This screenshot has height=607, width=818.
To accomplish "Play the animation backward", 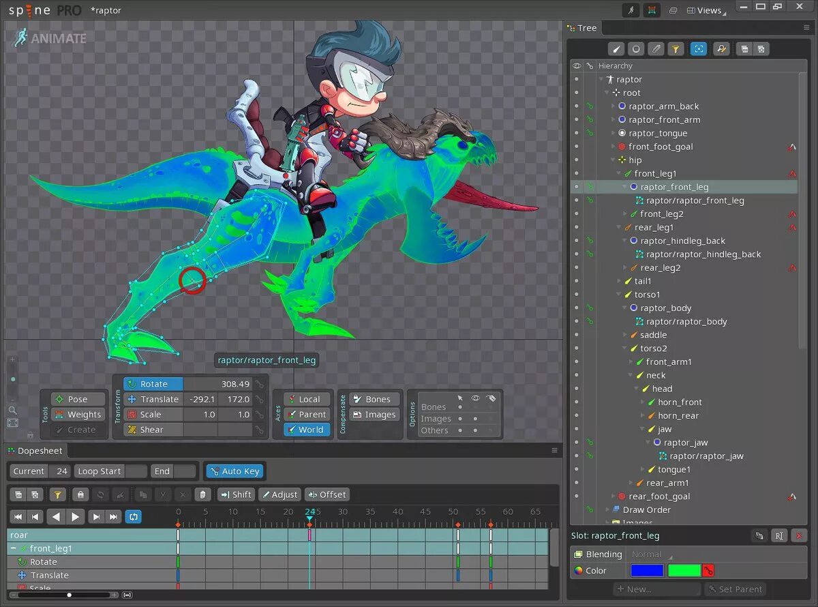I will coord(57,517).
